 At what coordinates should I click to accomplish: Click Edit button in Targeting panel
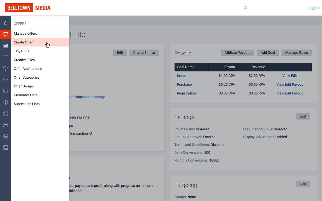click(303, 184)
